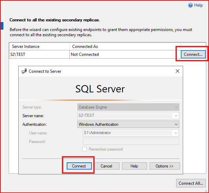Click Connect... for the S2\TEST replica
The image size is (209, 193).
(x=193, y=54)
